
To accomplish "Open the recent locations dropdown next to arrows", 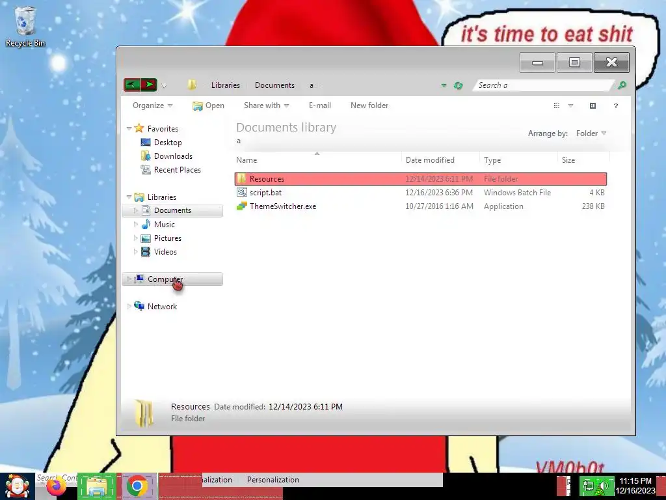I will coord(164,86).
